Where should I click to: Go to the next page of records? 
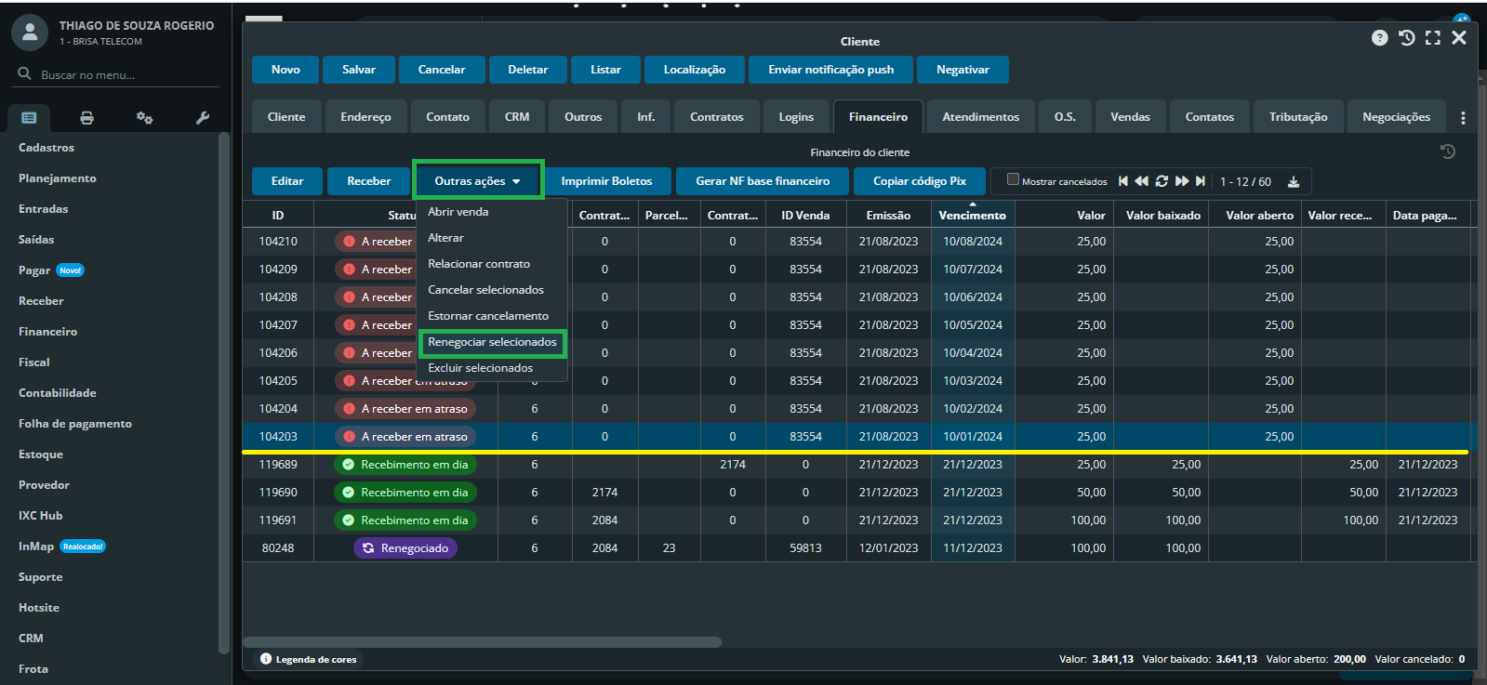click(1181, 181)
